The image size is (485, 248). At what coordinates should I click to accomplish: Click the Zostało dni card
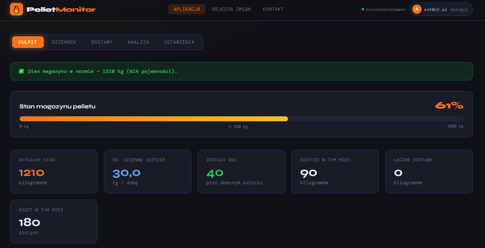click(241, 171)
